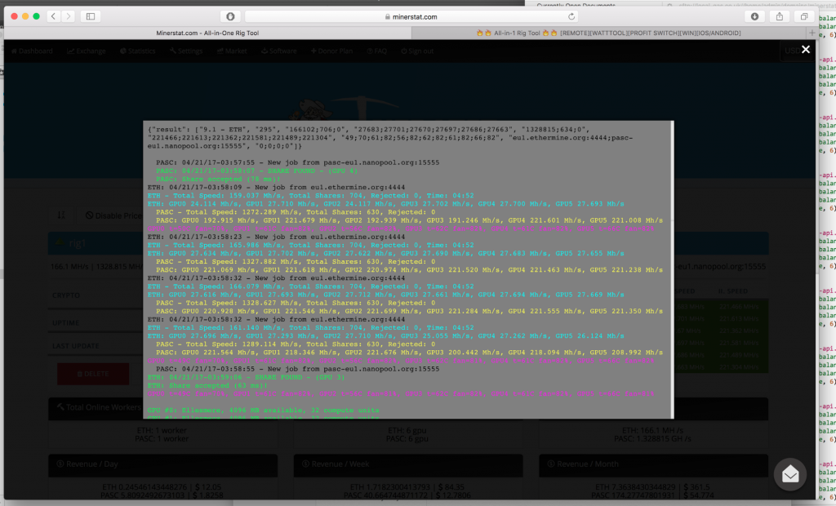Close the miner log overlay

click(x=806, y=50)
